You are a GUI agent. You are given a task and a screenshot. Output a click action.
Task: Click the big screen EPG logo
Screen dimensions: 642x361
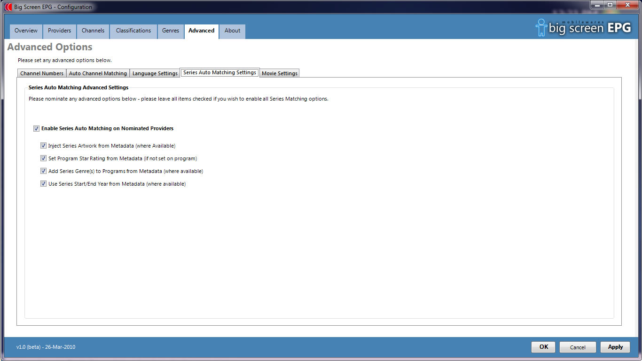(x=583, y=27)
